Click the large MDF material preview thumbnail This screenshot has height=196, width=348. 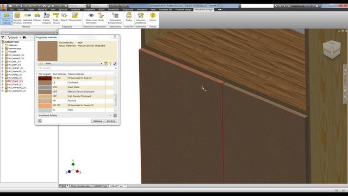click(x=47, y=51)
